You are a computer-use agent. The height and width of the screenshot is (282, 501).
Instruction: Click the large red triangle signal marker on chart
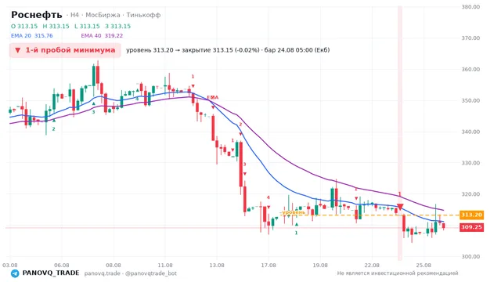coord(400,207)
